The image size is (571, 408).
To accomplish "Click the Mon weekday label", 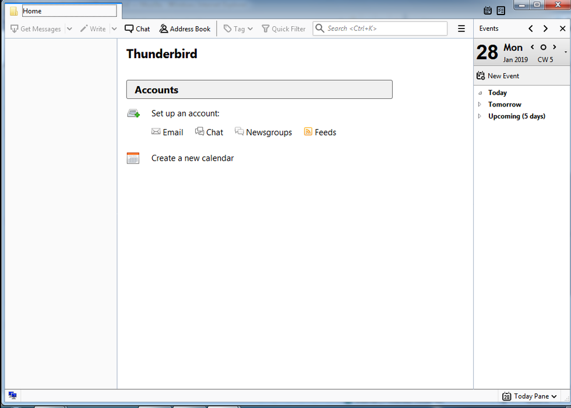I will point(513,48).
